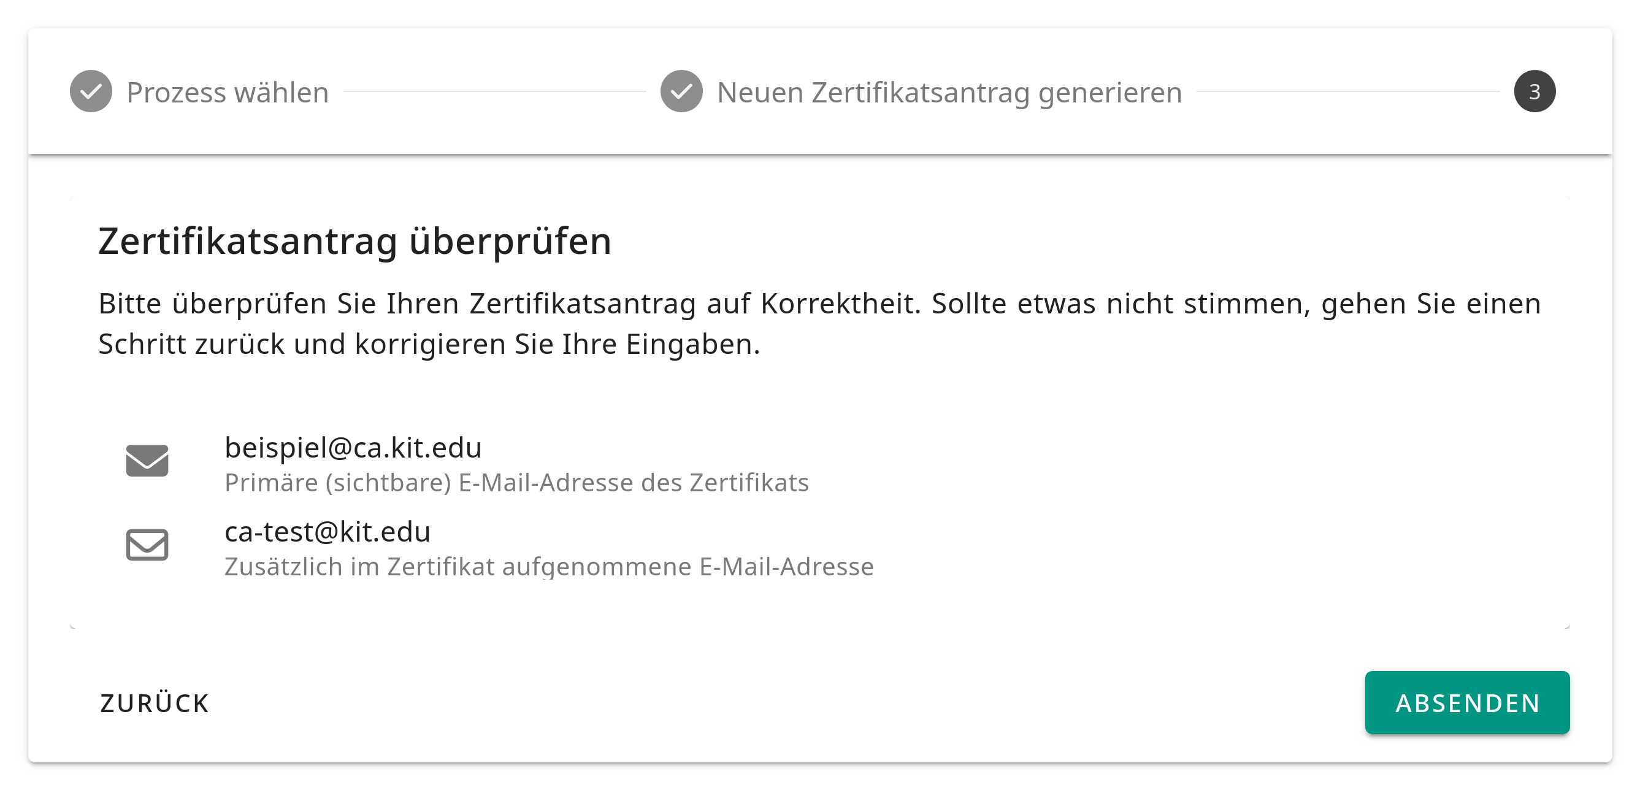Select the ca-test@kit.edu address
The image size is (1640, 790).
pyautogui.click(x=328, y=532)
